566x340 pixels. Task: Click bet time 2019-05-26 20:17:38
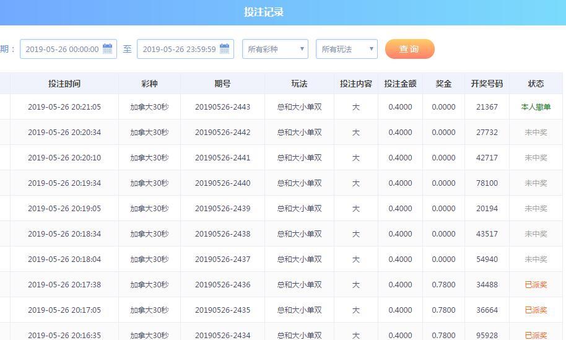tap(64, 285)
